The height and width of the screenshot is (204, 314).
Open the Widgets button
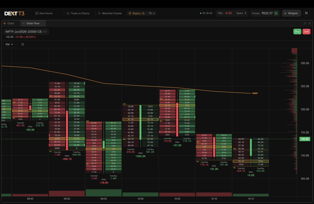(x=291, y=13)
